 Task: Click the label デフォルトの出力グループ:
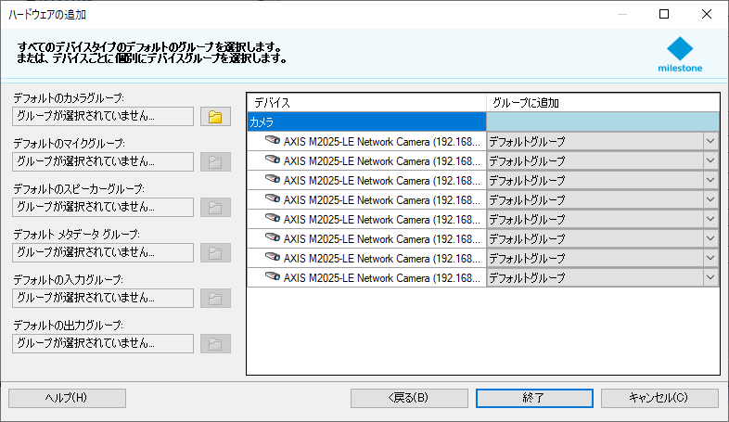coord(68,326)
